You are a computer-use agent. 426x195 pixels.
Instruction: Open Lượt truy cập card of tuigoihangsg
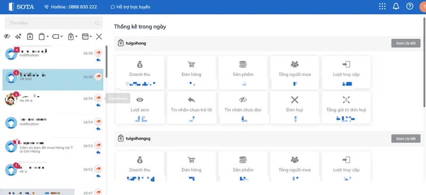[346, 166]
